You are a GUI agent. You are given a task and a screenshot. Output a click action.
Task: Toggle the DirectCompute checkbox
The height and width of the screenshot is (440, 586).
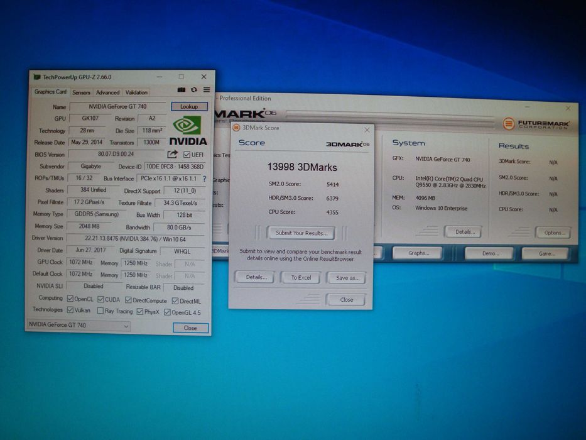(128, 300)
